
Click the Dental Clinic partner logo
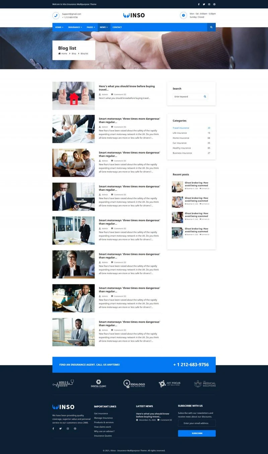point(98,384)
